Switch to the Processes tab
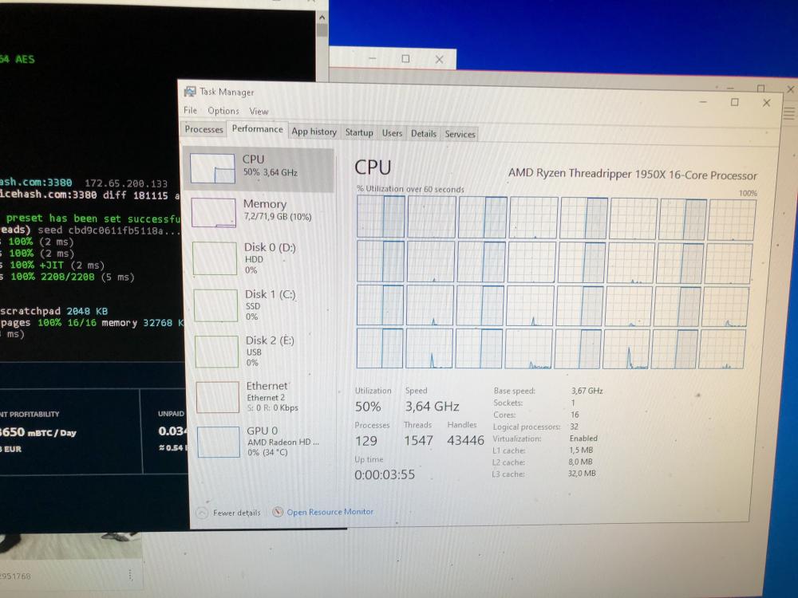 [x=203, y=129]
